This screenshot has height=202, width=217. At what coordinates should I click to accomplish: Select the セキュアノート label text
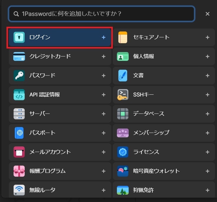point(151,37)
